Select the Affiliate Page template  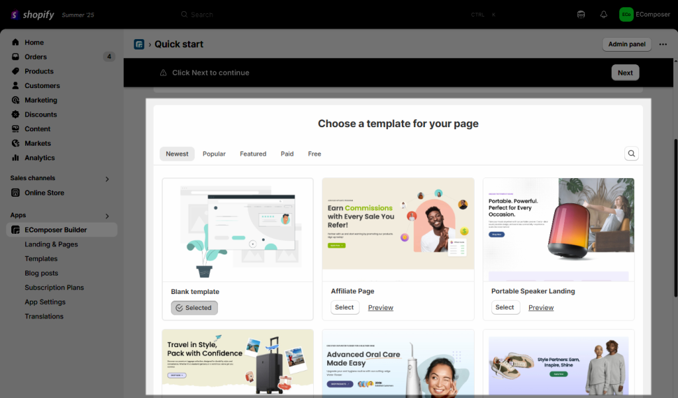click(x=344, y=307)
